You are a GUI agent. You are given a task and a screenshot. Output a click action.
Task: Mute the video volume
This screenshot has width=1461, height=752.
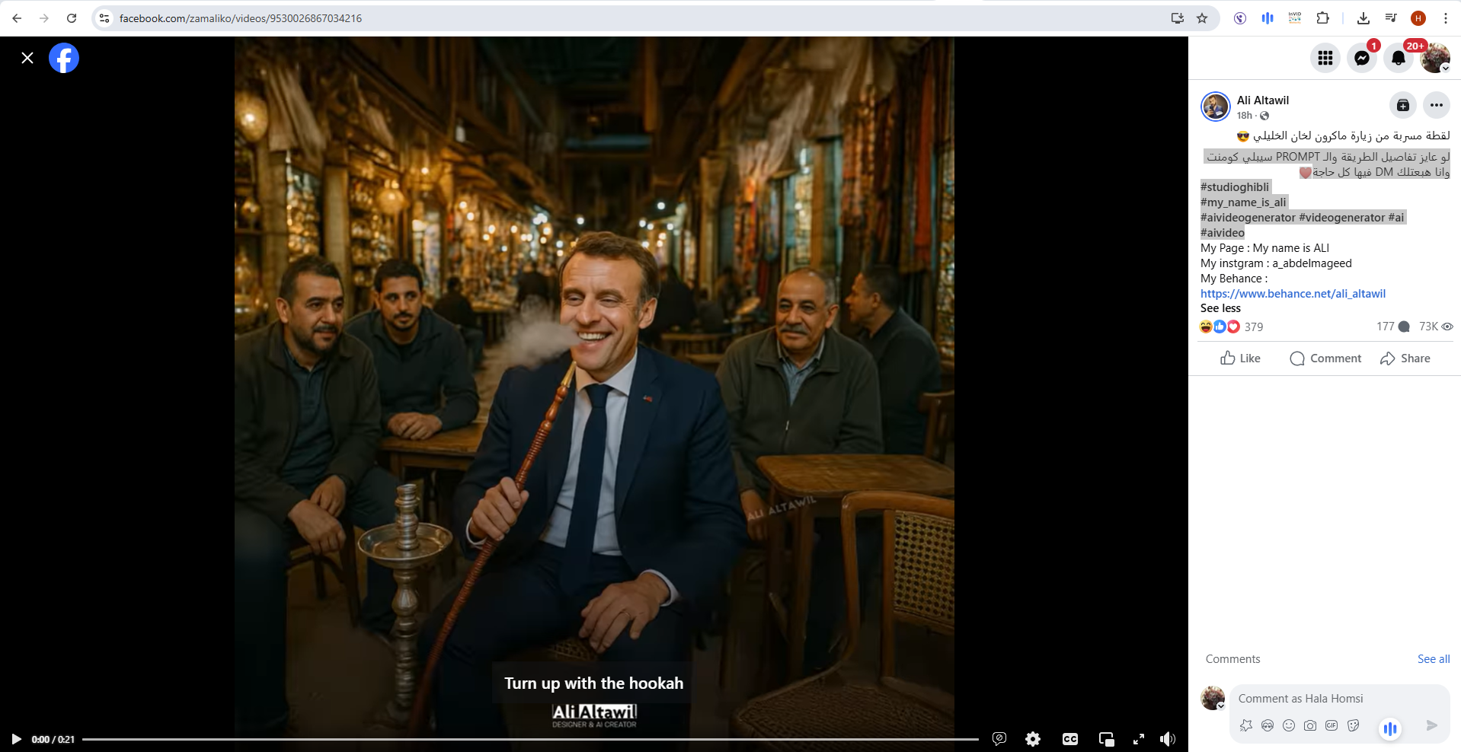pos(1167,739)
